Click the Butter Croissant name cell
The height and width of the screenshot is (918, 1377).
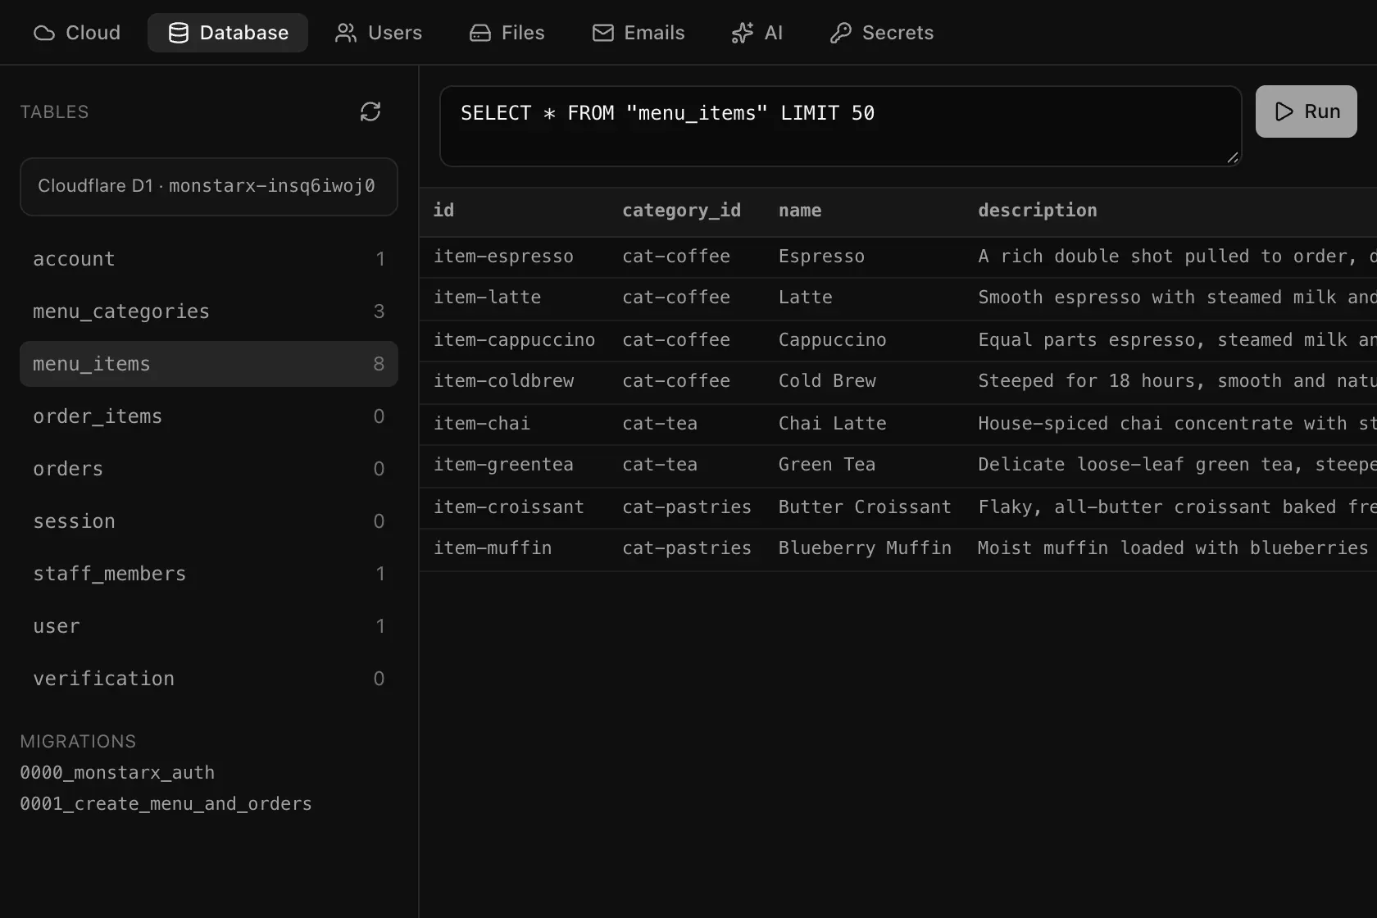point(865,508)
